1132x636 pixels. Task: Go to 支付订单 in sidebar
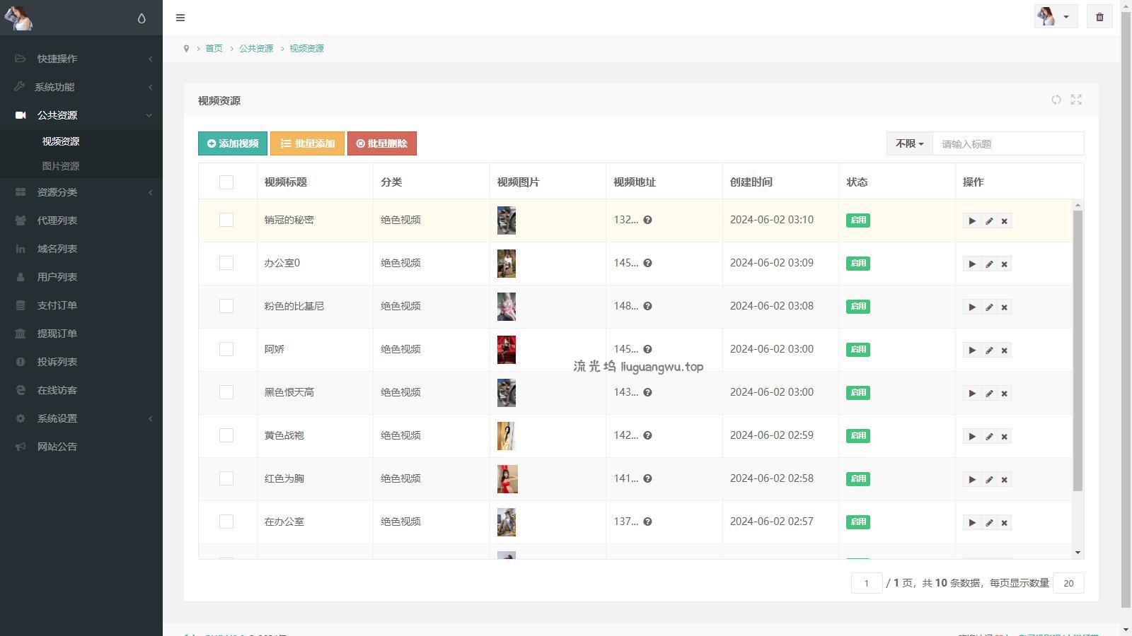pos(57,305)
